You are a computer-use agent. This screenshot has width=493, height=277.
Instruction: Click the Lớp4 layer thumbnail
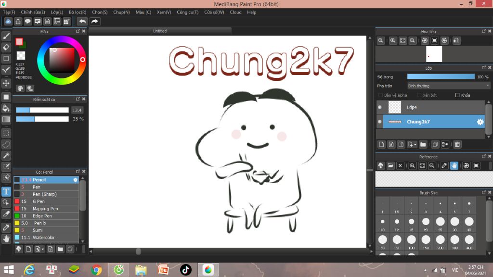395,107
